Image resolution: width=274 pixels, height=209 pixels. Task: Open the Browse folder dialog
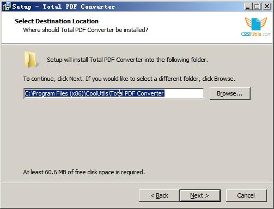tap(230, 93)
